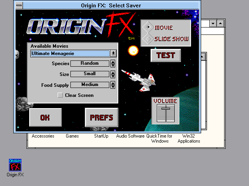Open the Accessories program group

(x=43, y=136)
